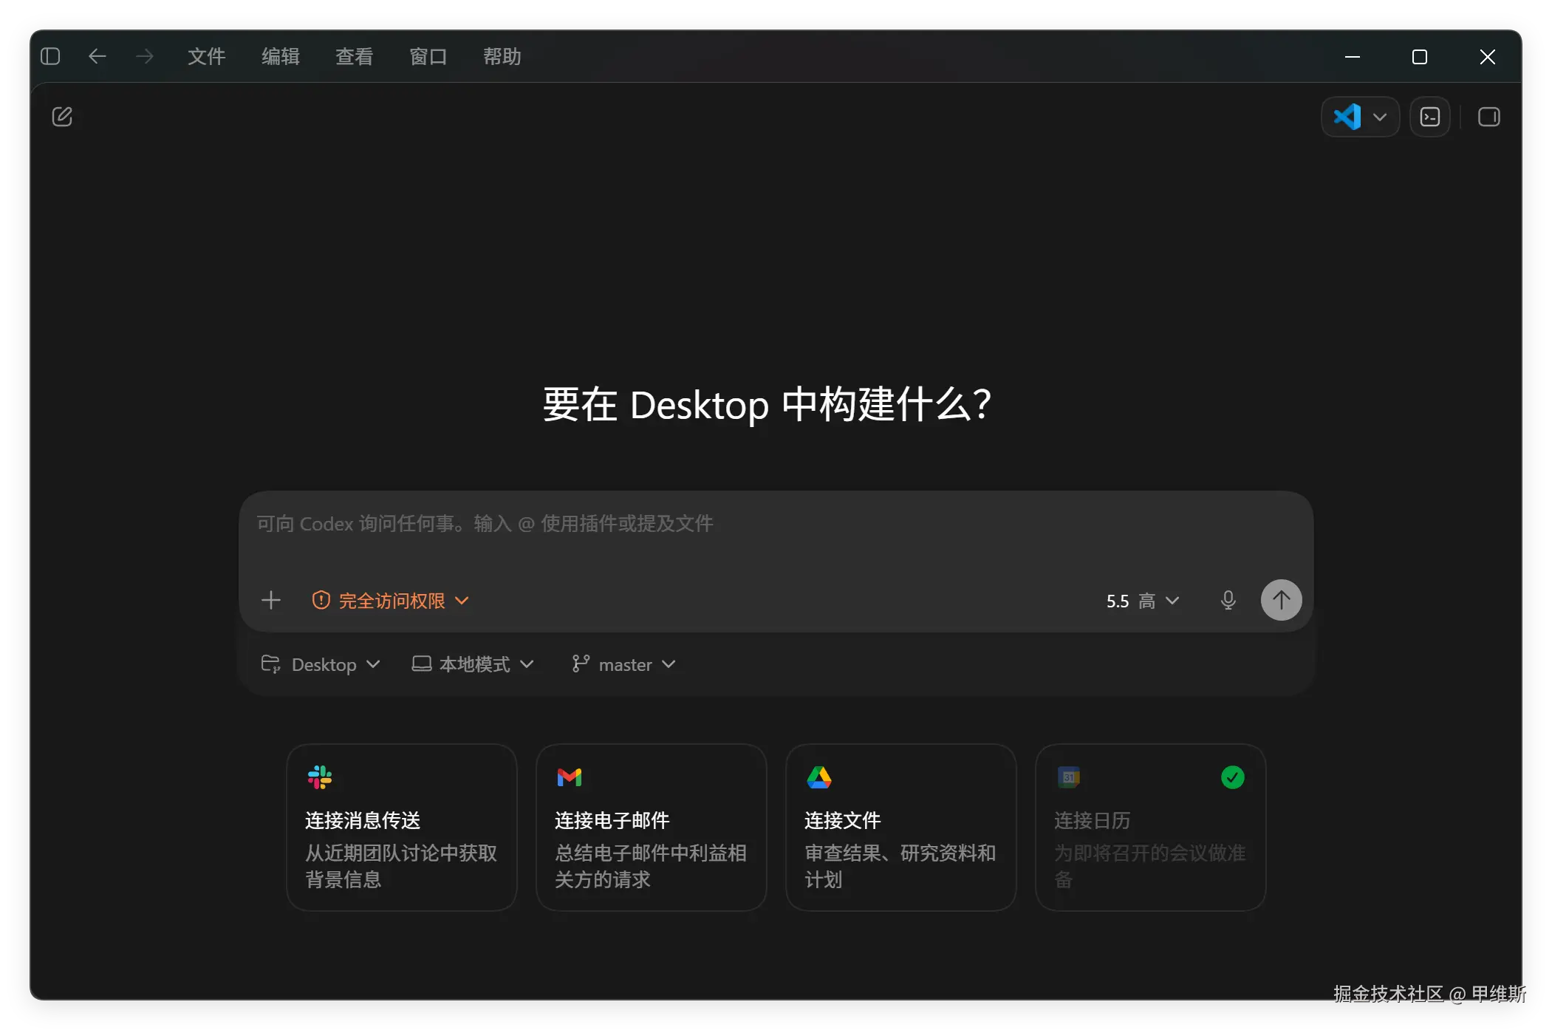Open the master branch dropdown
1552x1030 pixels.
pos(624,664)
